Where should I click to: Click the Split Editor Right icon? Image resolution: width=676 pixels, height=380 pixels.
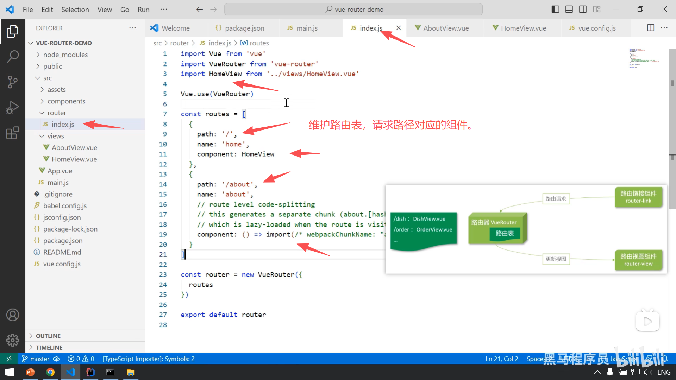pyautogui.click(x=651, y=28)
